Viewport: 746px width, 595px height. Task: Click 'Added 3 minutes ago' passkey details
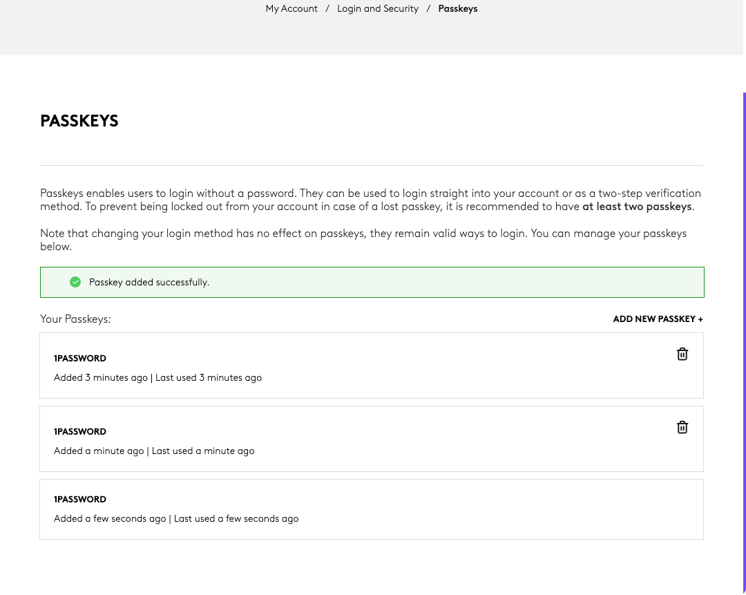tap(157, 378)
